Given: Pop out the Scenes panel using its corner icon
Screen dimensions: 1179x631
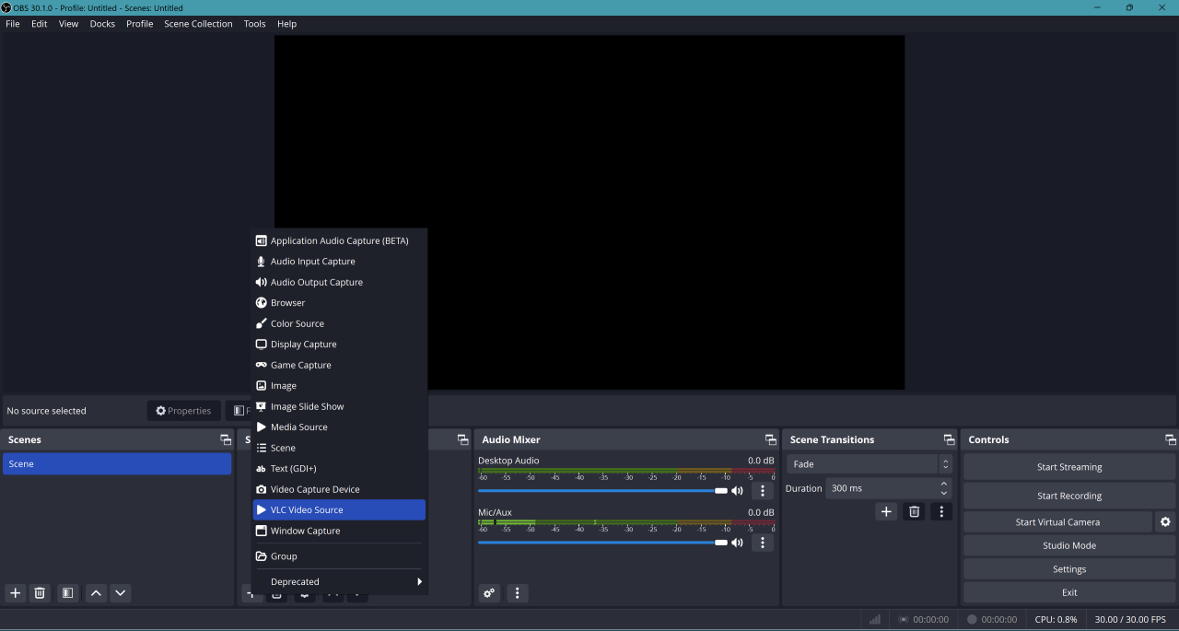Looking at the screenshot, I should coord(226,439).
